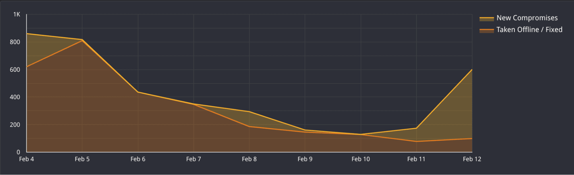Select Taken Offline data point at Feb 4

coord(27,67)
